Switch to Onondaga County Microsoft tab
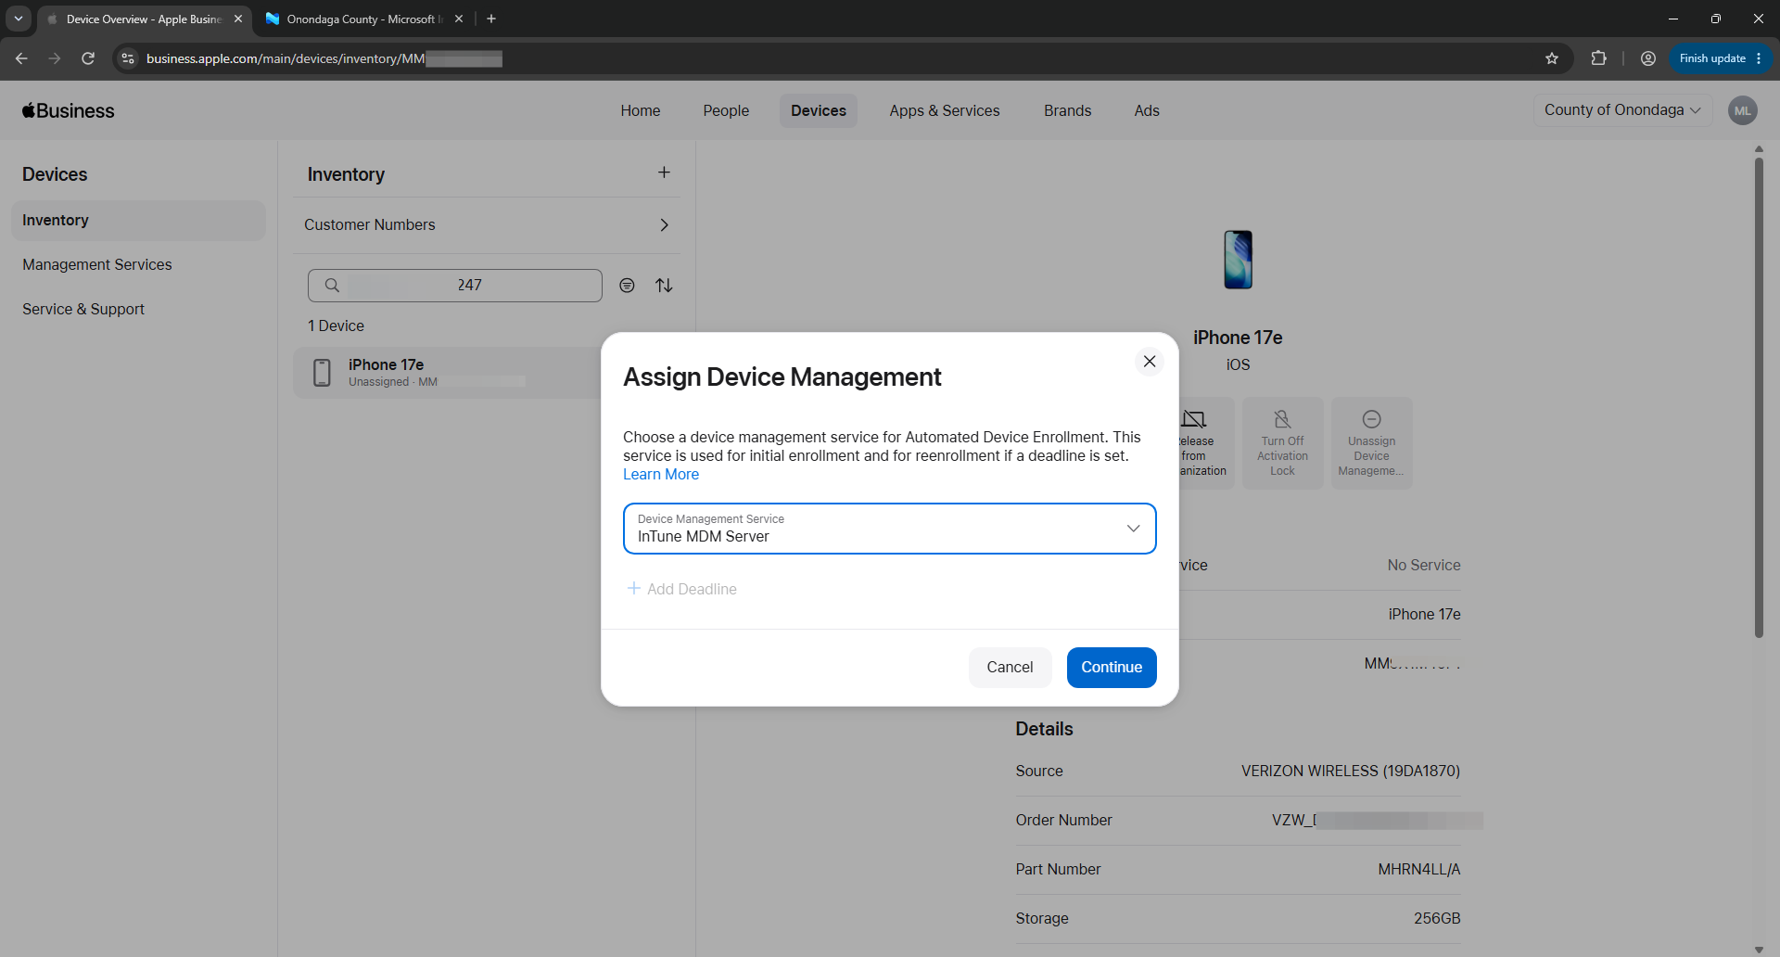 point(362,19)
